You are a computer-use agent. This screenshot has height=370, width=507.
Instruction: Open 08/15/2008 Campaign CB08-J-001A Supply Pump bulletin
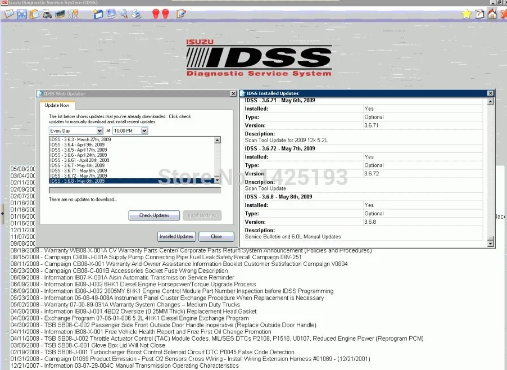[x=156, y=257]
